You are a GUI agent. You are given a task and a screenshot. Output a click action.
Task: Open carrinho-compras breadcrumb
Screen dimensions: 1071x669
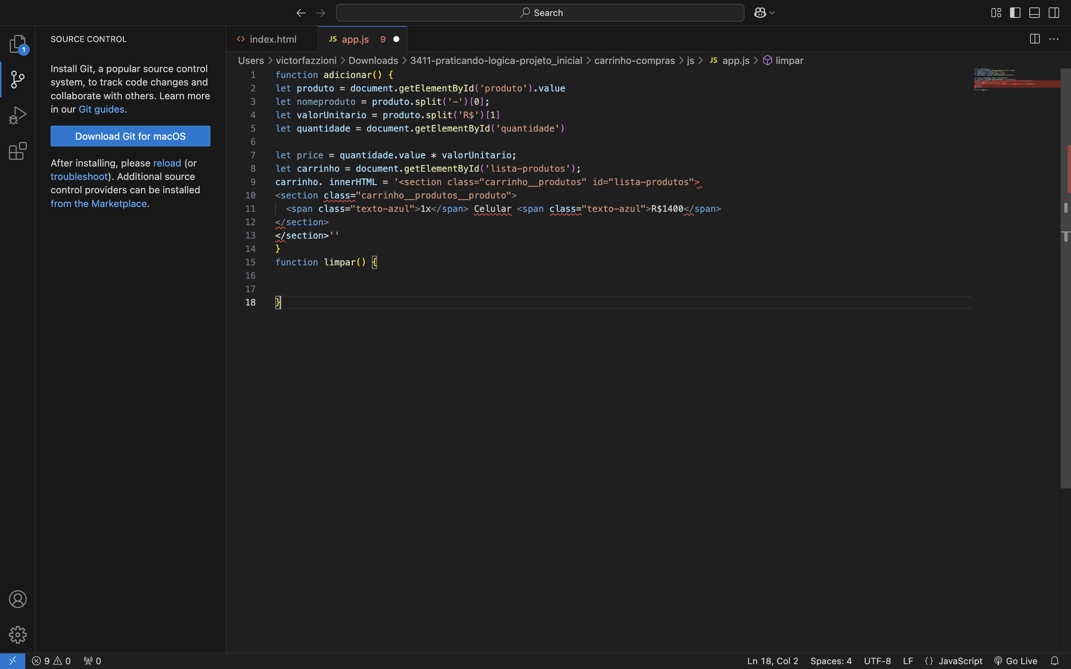tap(634, 61)
